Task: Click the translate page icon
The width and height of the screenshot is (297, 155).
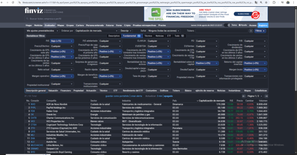Action: pyautogui.click(x=256, y=2)
